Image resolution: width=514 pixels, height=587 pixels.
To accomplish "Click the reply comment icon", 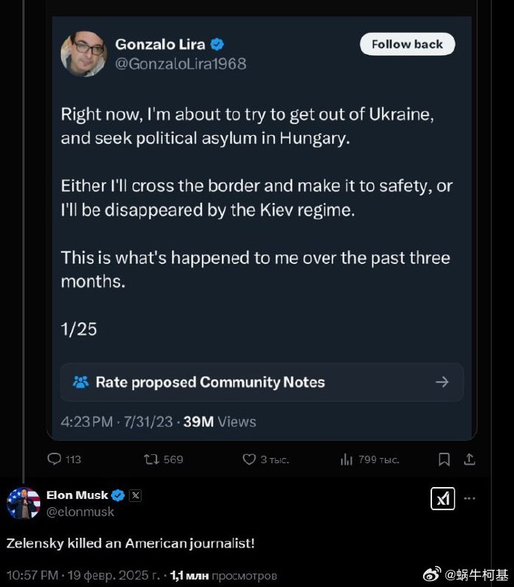I will click(x=54, y=459).
